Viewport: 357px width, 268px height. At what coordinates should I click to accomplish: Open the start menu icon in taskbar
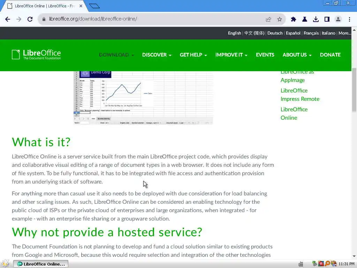(x=6, y=264)
